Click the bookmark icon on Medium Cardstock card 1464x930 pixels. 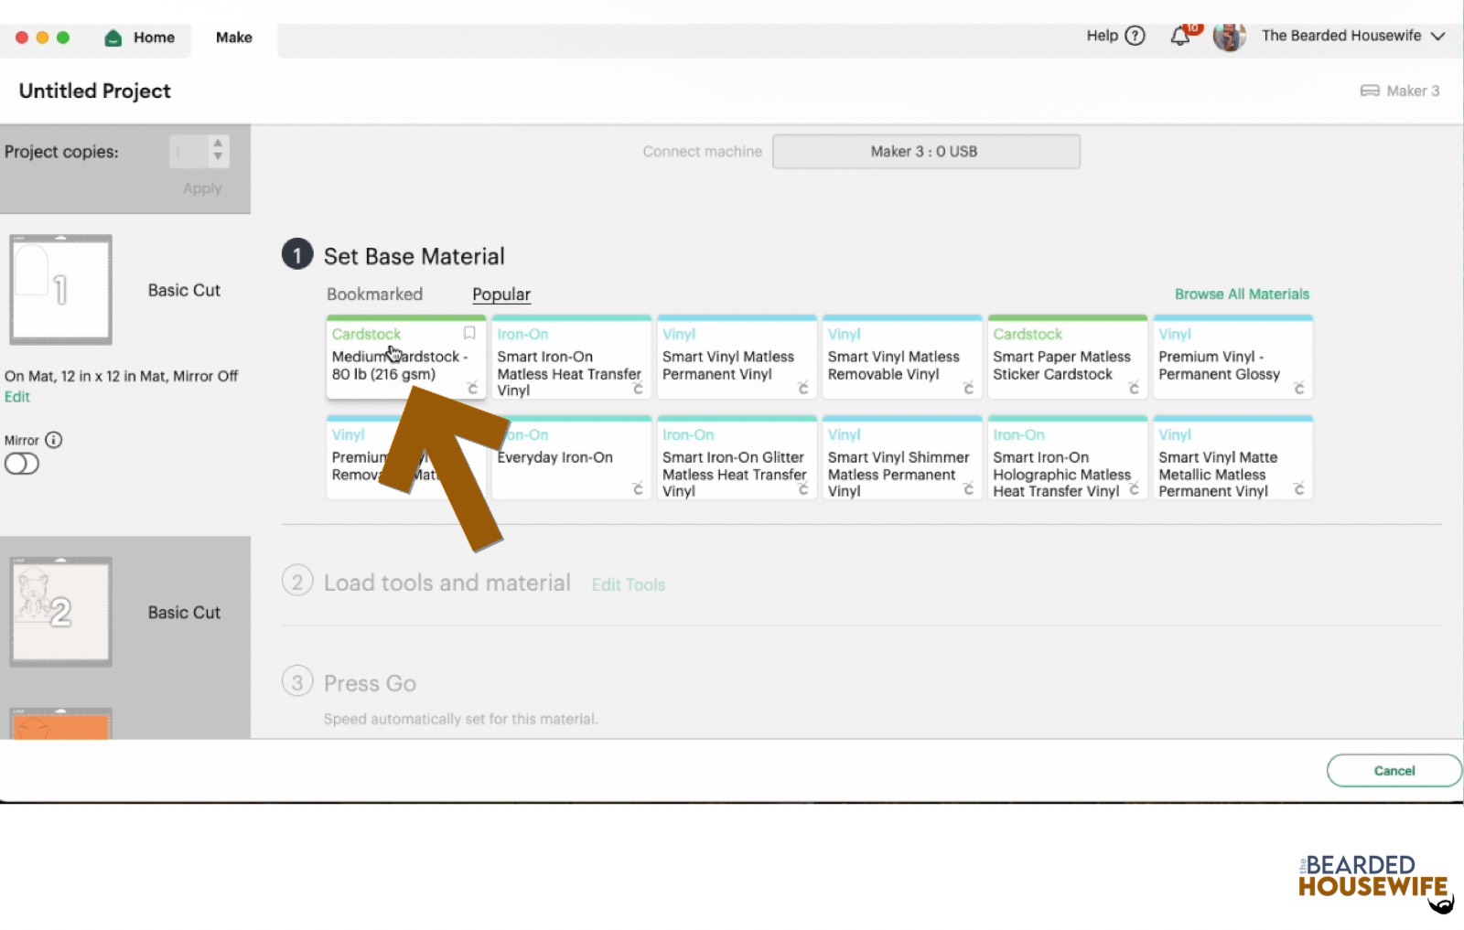[470, 333]
